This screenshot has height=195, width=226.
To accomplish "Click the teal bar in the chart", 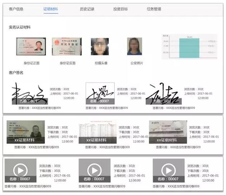I will (189, 47).
